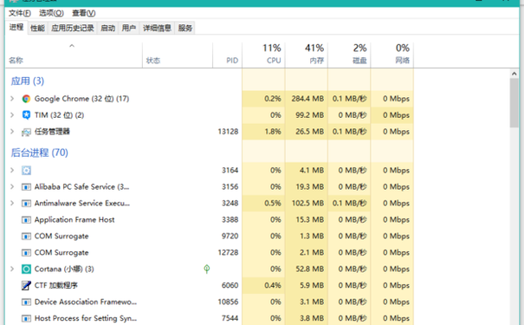This screenshot has width=524, height=325.
Task: Click the Antimalware Service Executable icon
Action: 26,204
